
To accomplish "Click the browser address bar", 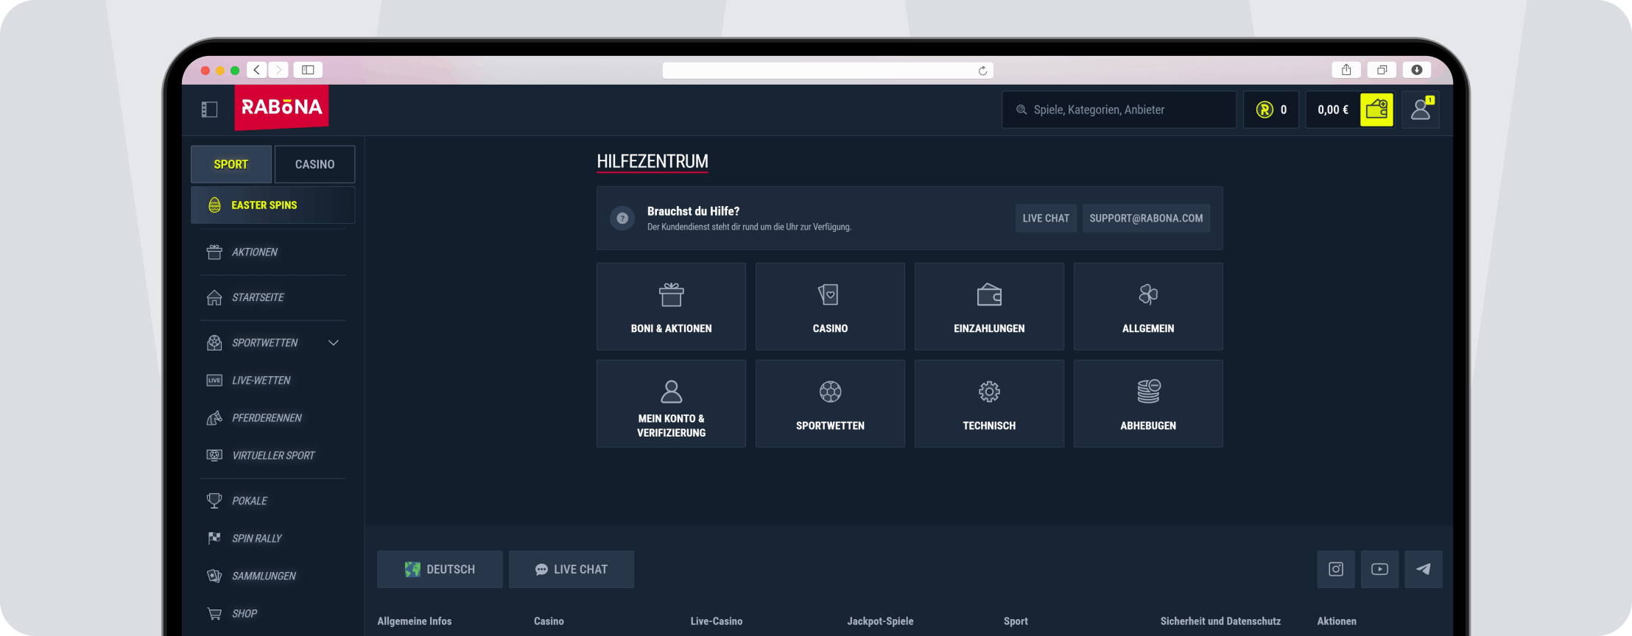I will (828, 70).
